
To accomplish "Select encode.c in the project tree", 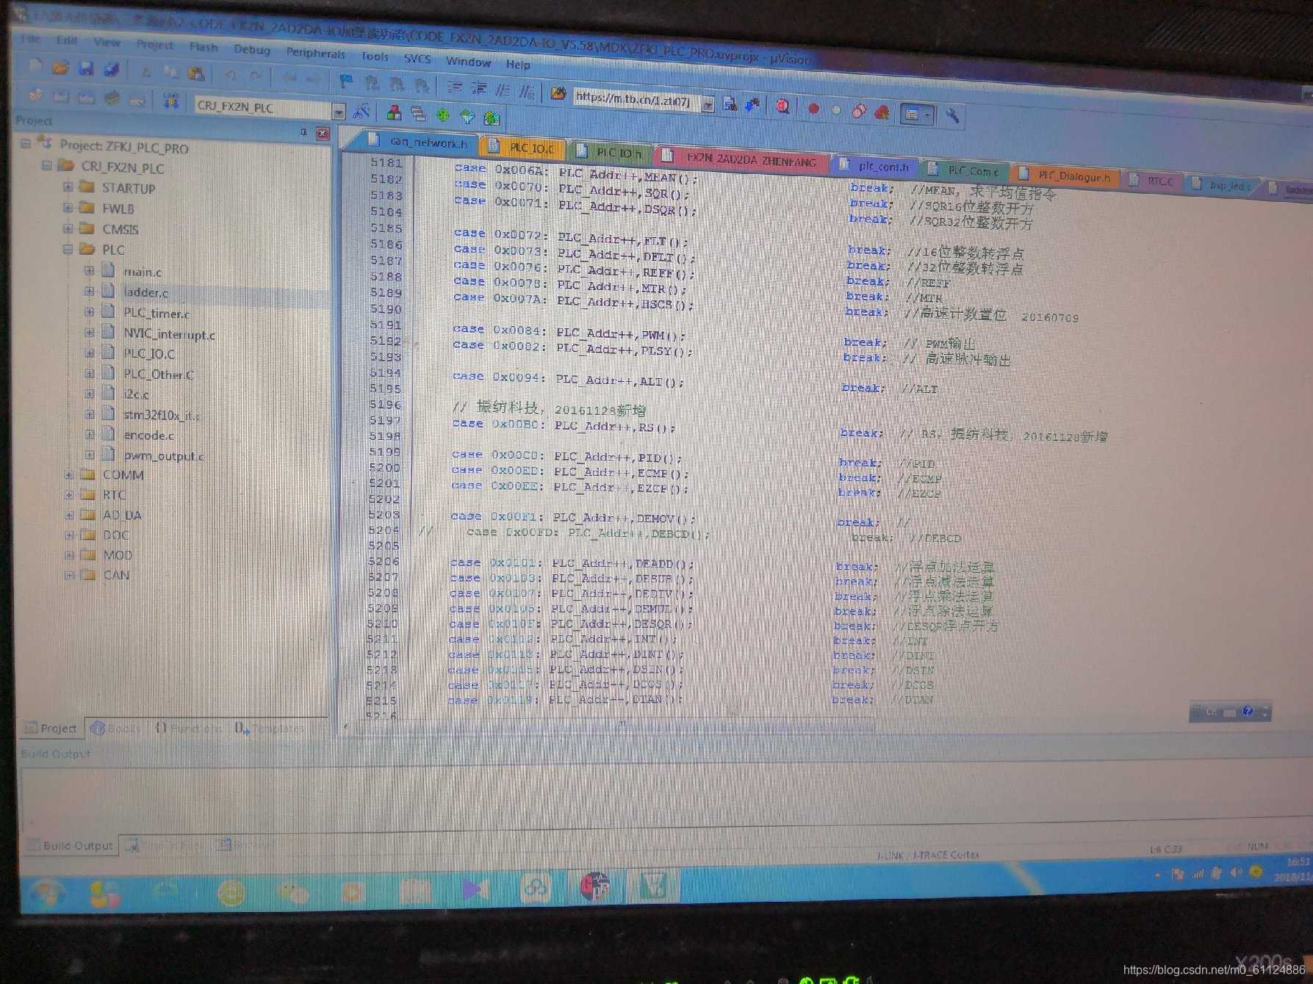I will pyautogui.click(x=148, y=435).
